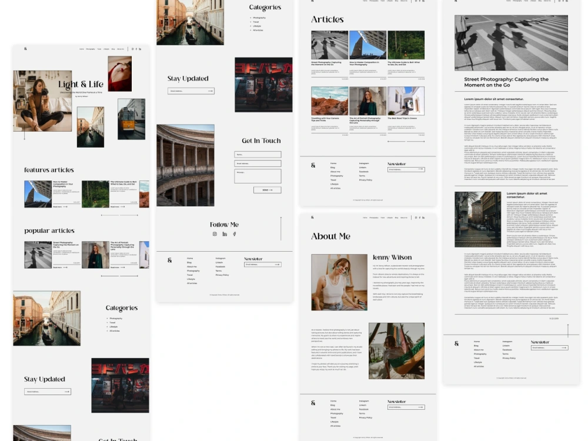The width and height of the screenshot is (588, 441).
Task: Open All articles from the footer list
Action: [335, 188]
